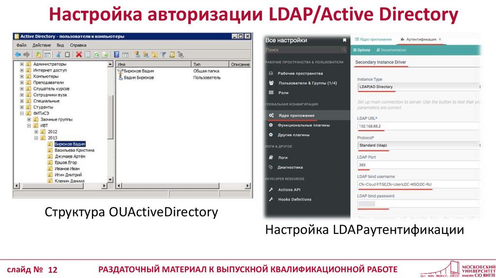The width and height of the screenshot is (496, 278).
Task: Click the LDAP URL input field
Action: coord(419,126)
